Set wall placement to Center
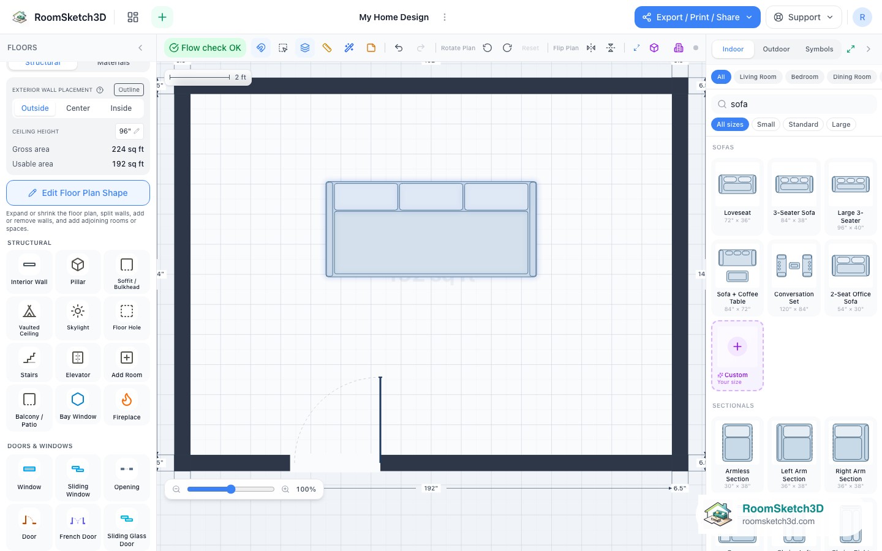The image size is (882, 551). pyautogui.click(x=78, y=108)
